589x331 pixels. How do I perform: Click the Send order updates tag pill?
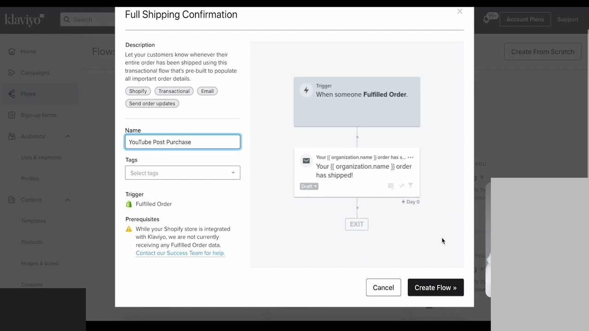pyautogui.click(x=152, y=103)
